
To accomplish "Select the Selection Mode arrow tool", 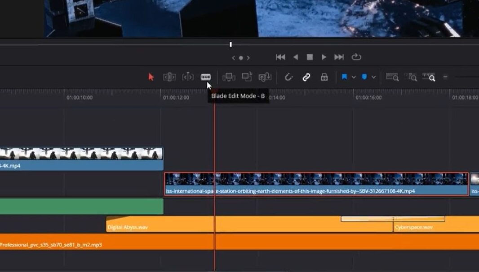I will [151, 77].
